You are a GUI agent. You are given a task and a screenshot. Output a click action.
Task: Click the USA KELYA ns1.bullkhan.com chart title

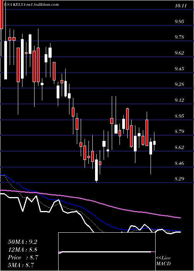[x=31, y=5]
